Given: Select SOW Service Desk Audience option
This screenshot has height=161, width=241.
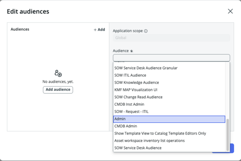Looking at the screenshot, I should pyautogui.click(x=169, y=148).
